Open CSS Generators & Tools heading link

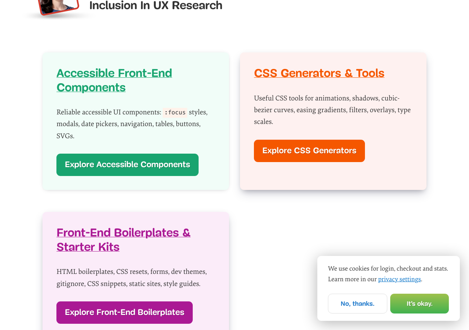319,73
